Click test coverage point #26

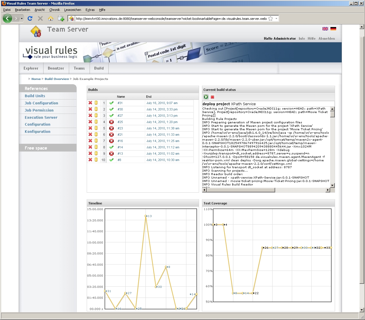coord(263,248)
